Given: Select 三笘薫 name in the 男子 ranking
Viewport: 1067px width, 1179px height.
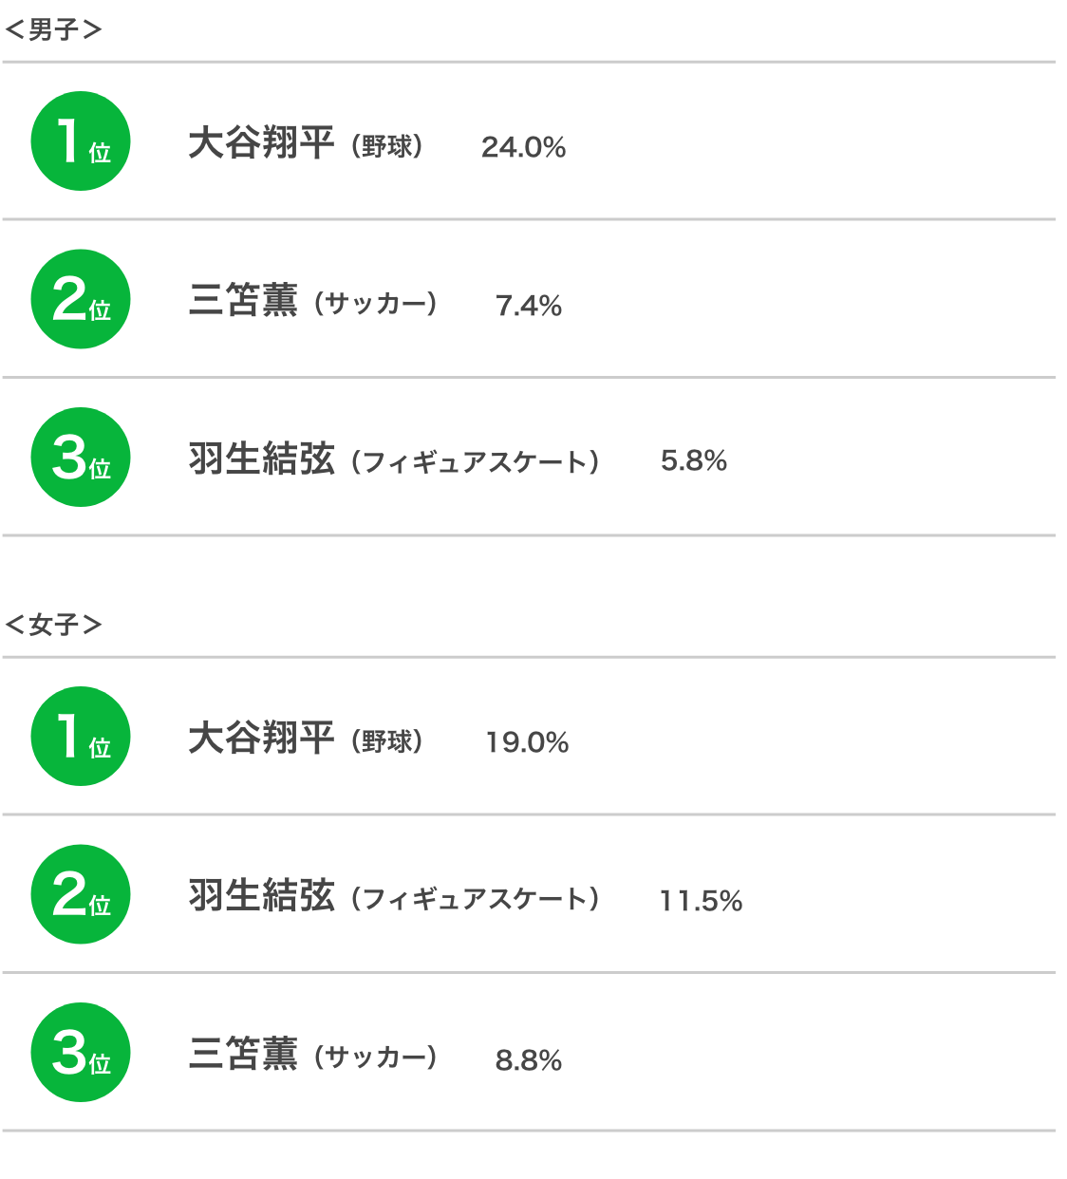Looking at the screenshot, I should (x=243, y=301).
